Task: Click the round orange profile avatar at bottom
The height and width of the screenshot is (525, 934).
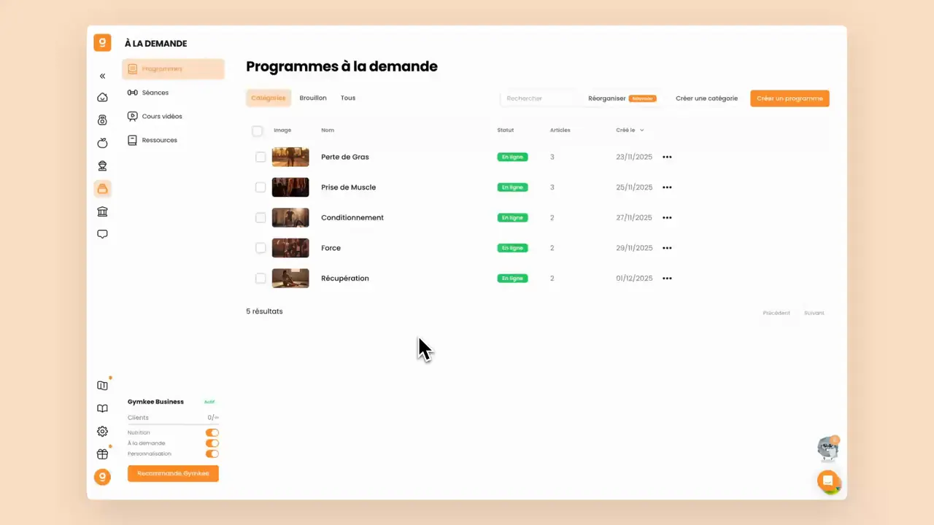Action: tap(102, 477)
